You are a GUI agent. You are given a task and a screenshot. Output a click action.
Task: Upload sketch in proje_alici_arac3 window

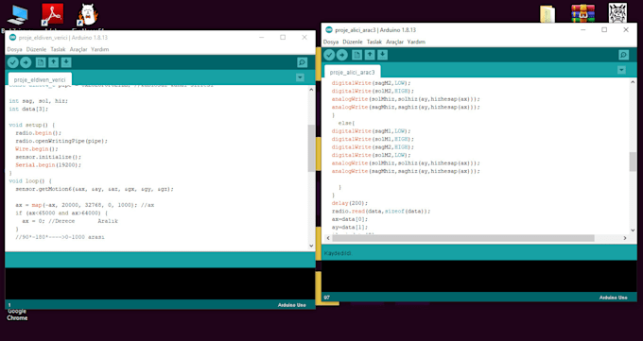point(342,55)
